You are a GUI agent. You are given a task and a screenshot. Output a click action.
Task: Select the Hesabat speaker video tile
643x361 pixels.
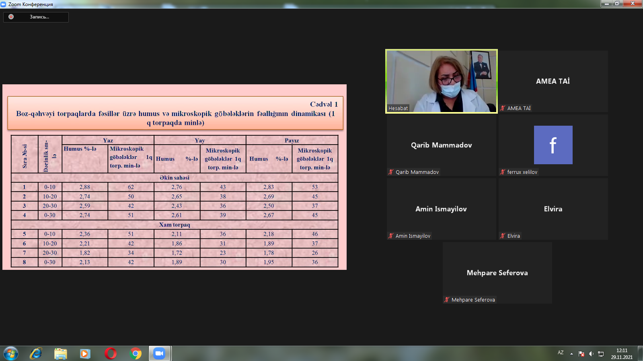442,81
